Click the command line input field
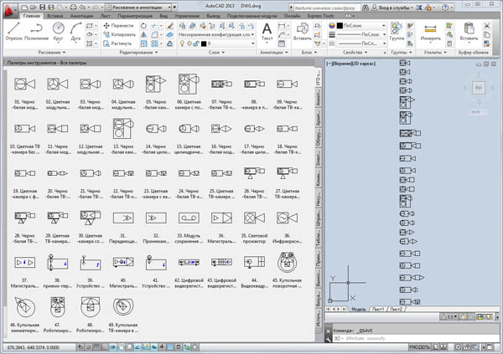Image resolution: width=503 pixels, height=354 pixels. (394, 338)
